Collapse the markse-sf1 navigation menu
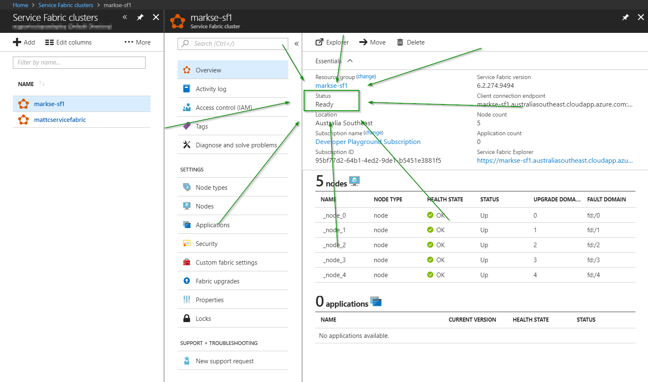The image size is (648, 382). [296, 43]
